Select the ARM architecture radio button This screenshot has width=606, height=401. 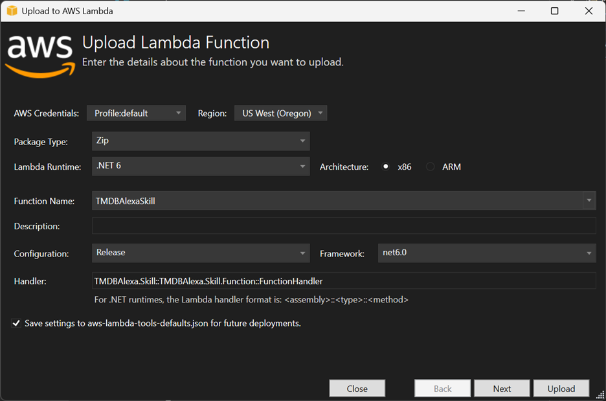point(430,166)
